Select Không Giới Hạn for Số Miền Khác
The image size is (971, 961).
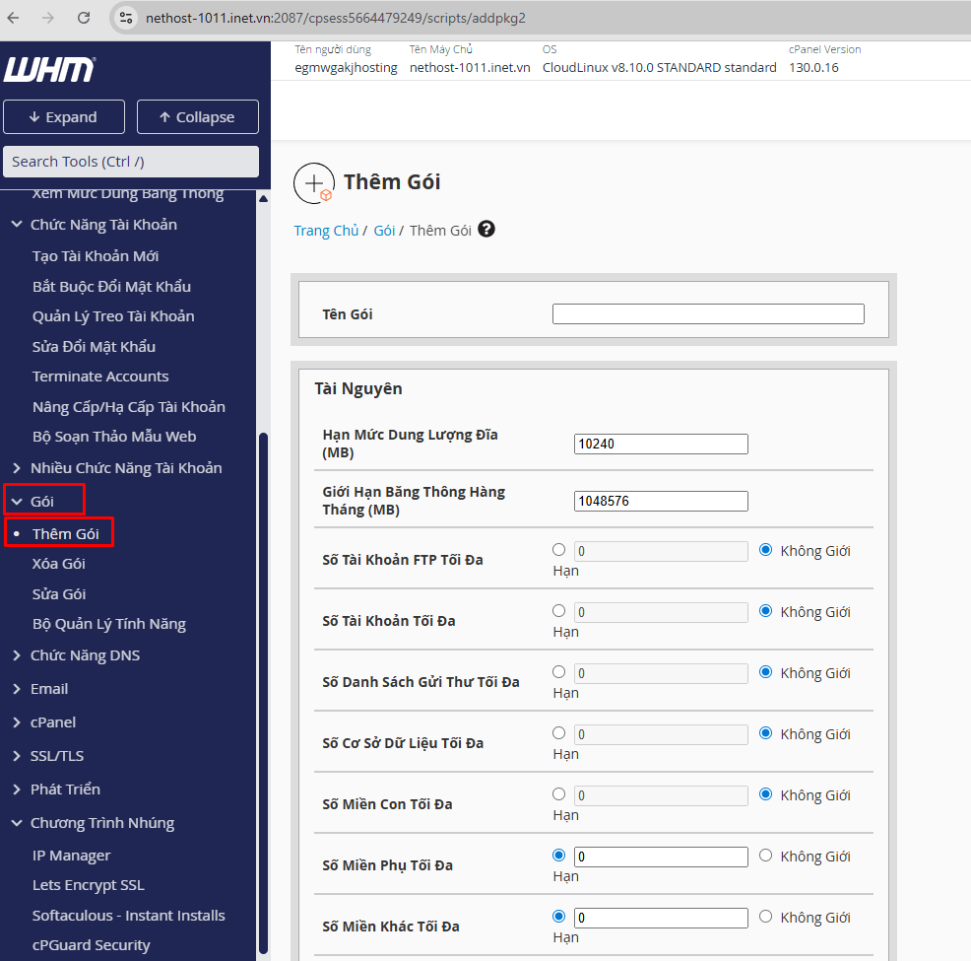point(765,916)
